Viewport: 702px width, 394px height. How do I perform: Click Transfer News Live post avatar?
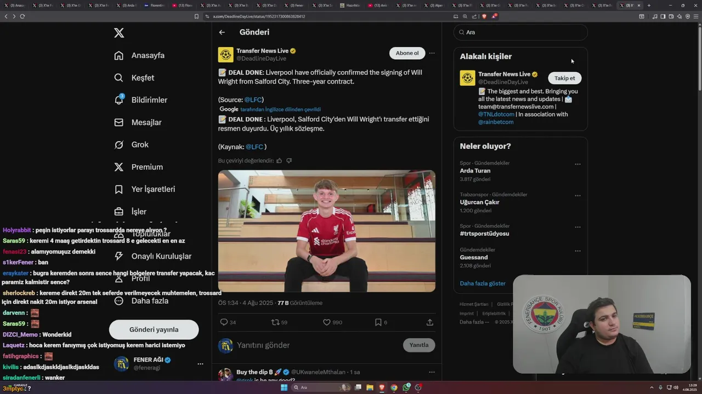tap(225, 55)
